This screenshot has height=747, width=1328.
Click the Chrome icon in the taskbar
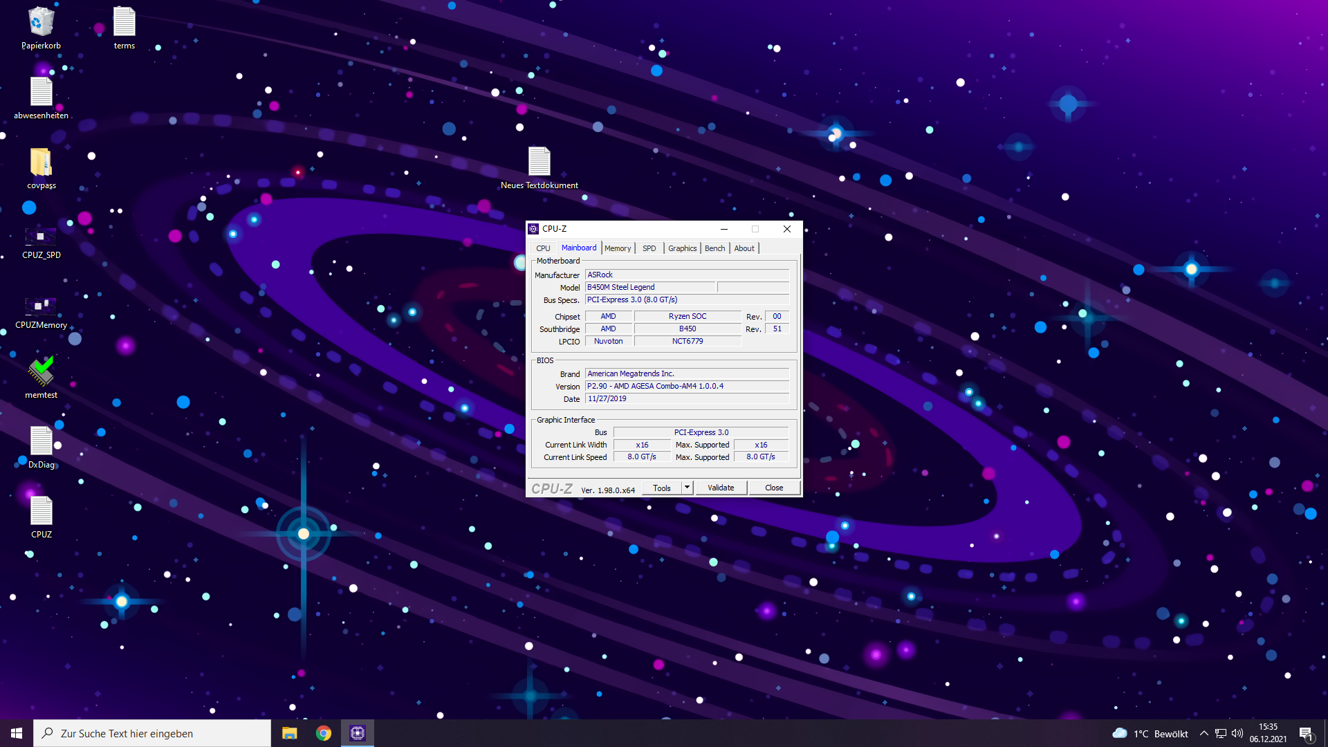point(324,733)
